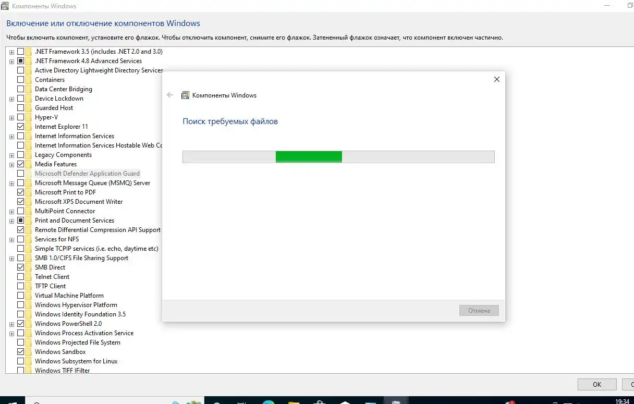This screenshot has height=404, width=634.
Task: Click the Компоненты Windows icon in dialog header
Action: click(x=185, y=95)
